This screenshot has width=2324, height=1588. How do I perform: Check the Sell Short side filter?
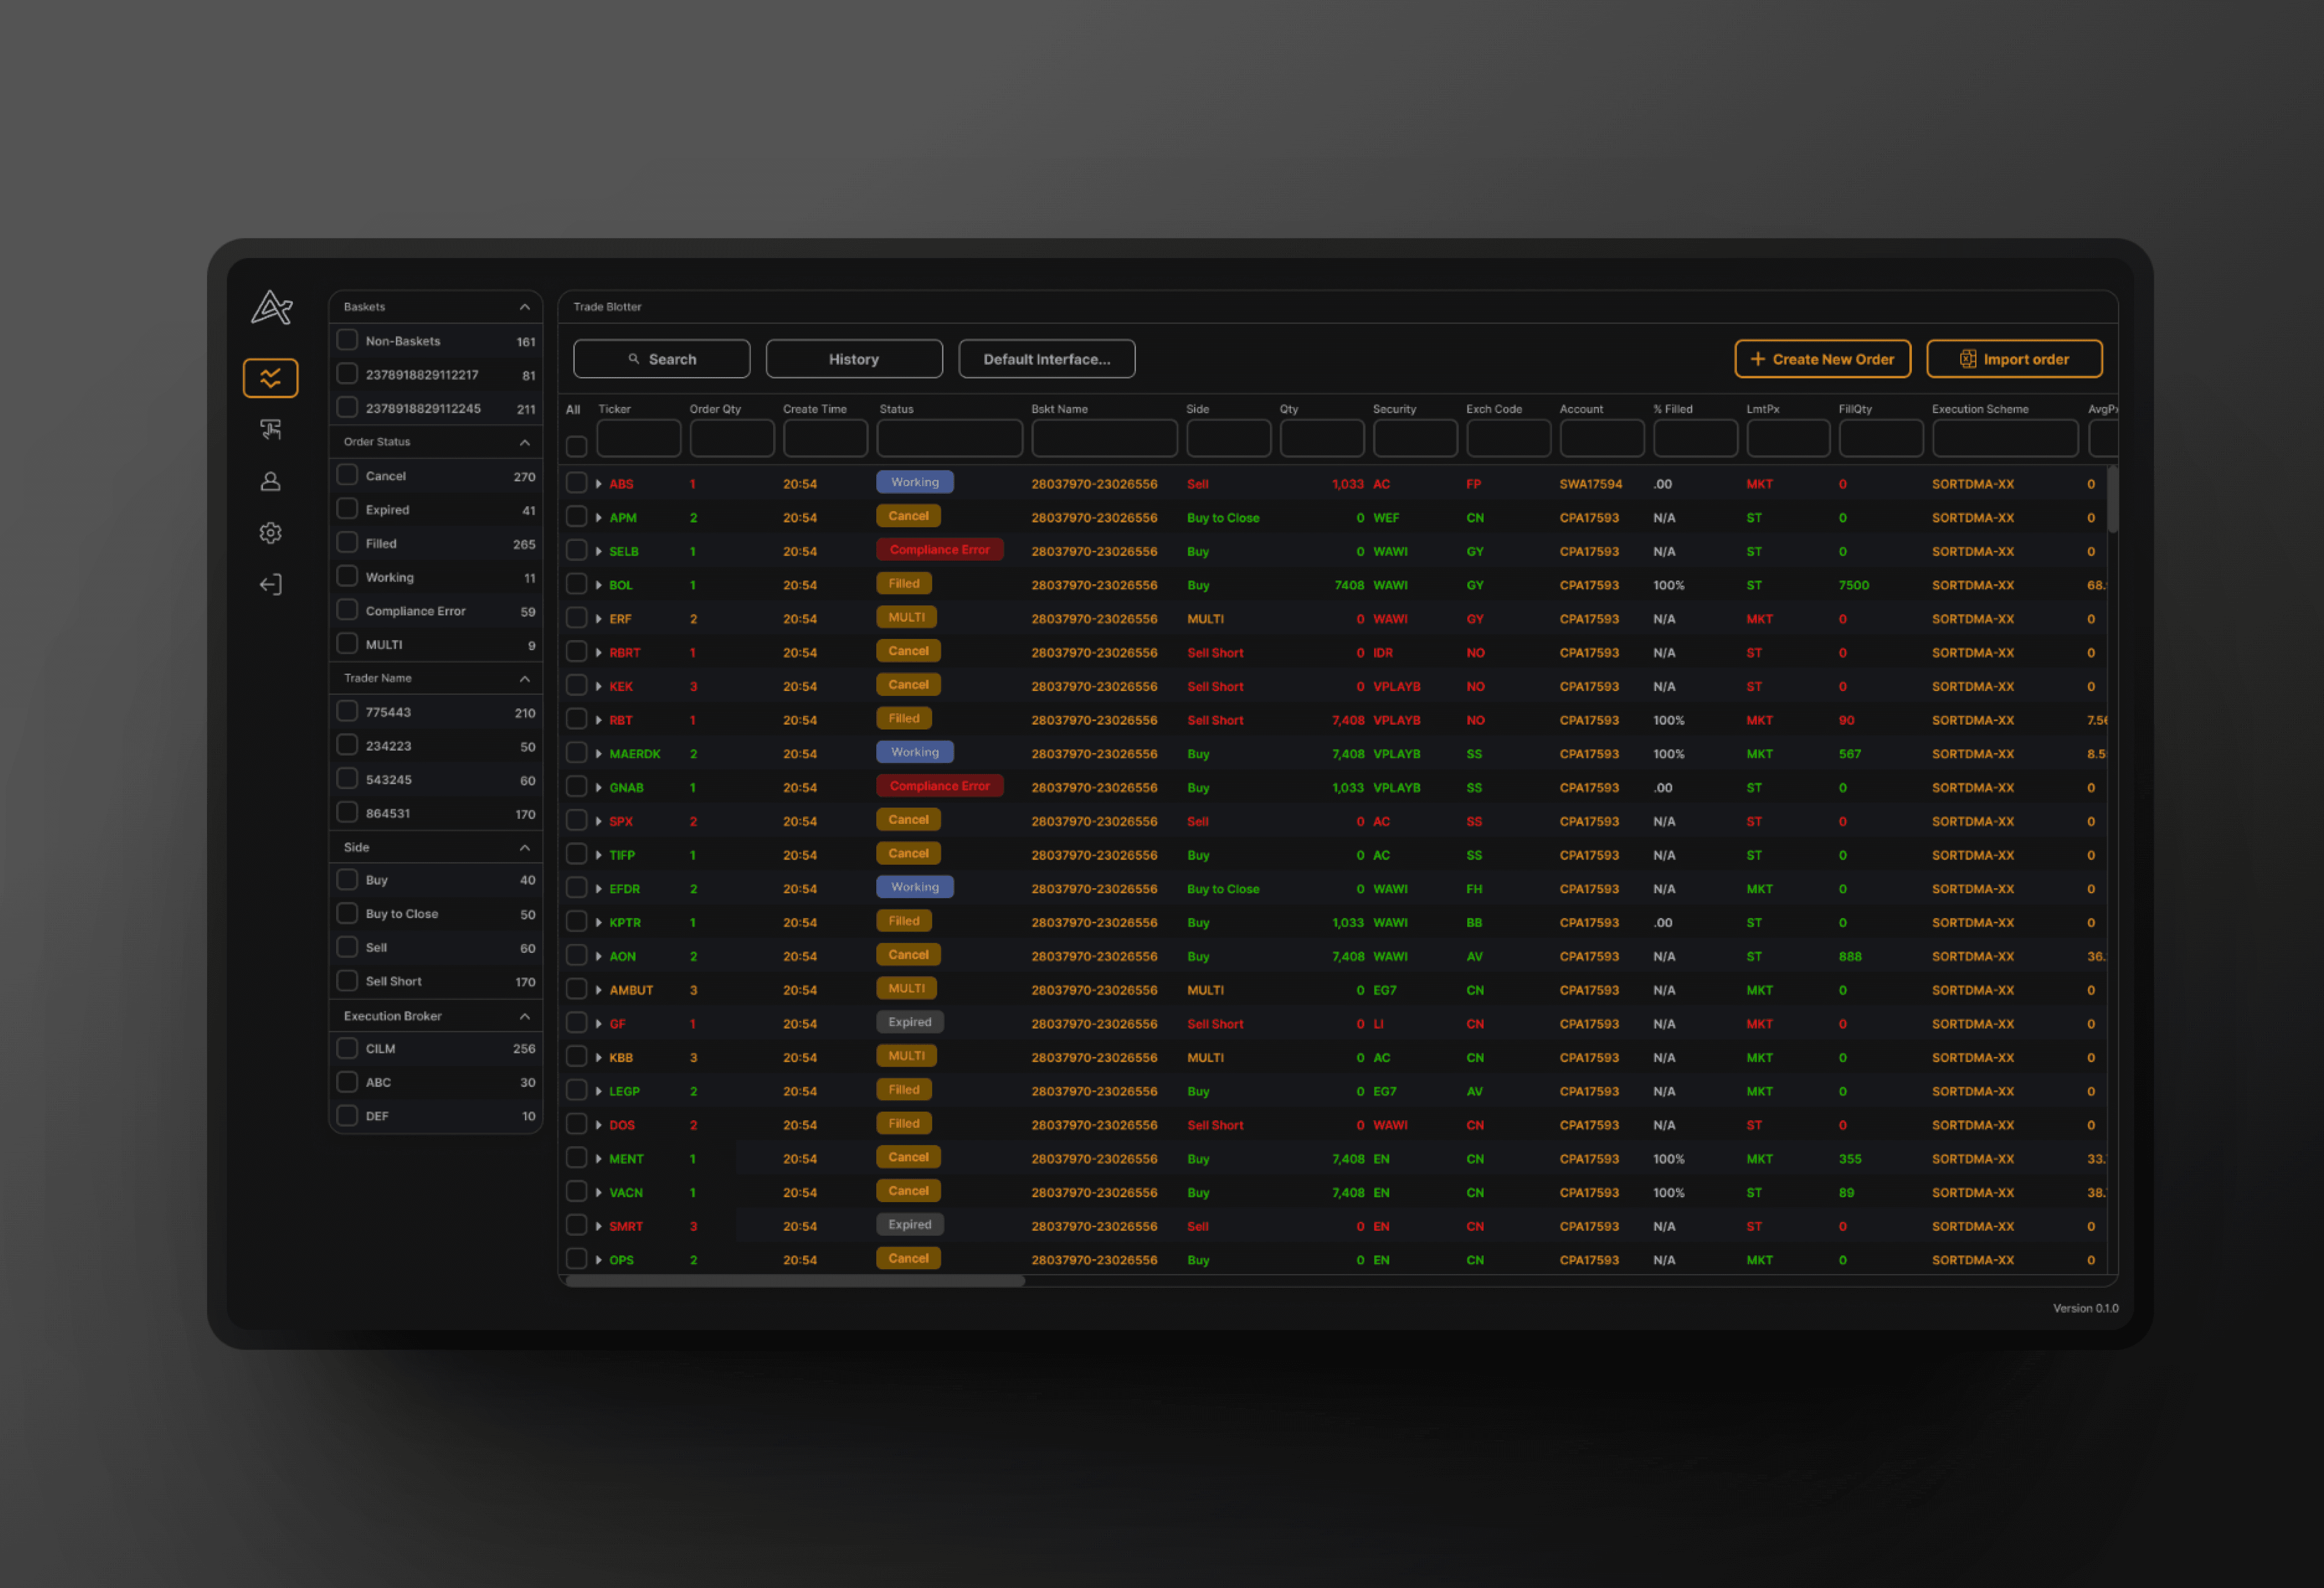pos(347,980)
